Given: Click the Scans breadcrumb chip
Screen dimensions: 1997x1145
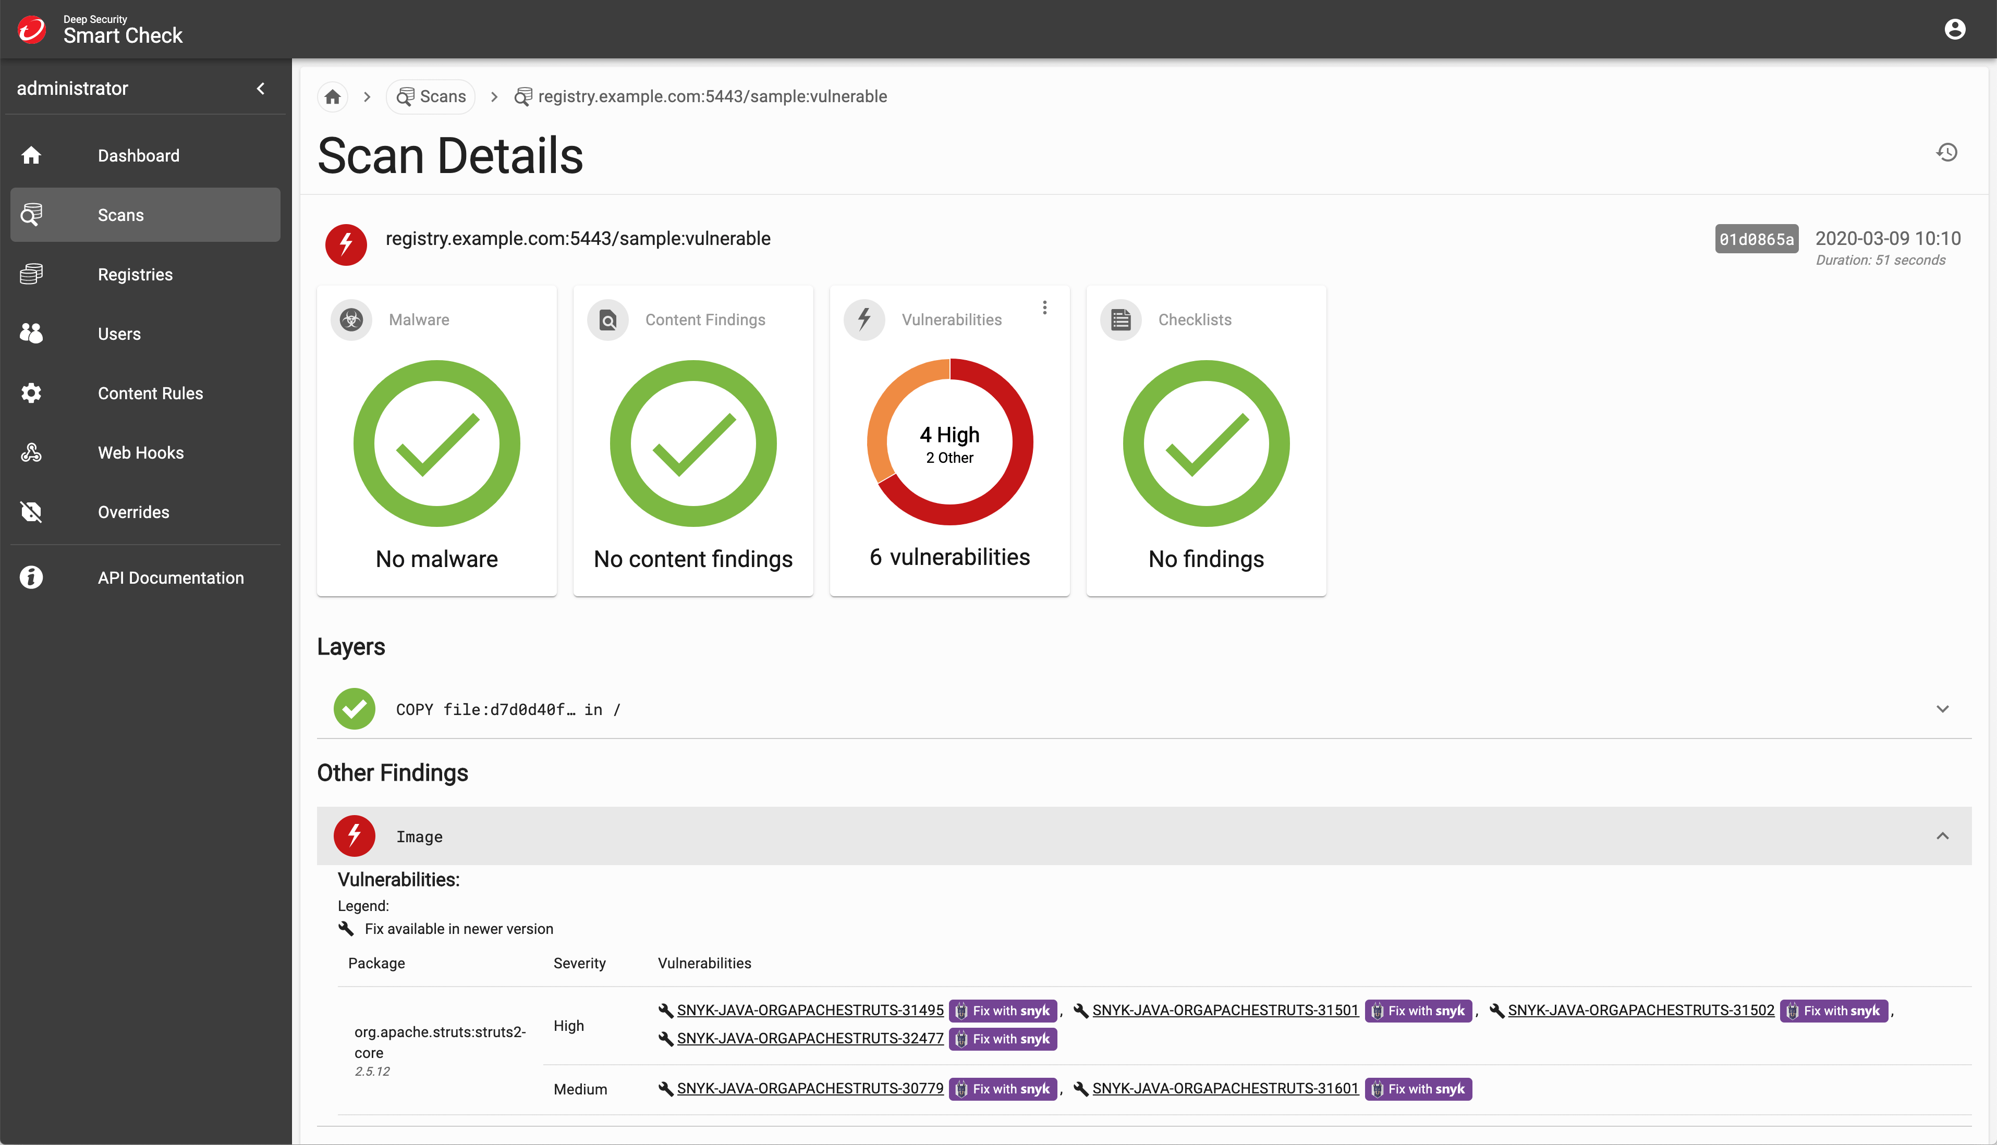Looking at the screenshot, I should pos(431,97).
